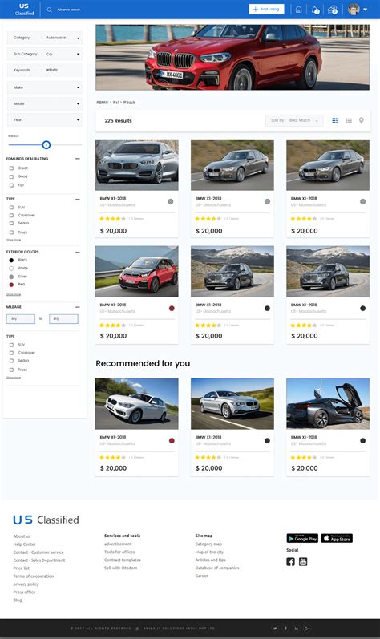Open About us footer link
The image size is (380, 639).
(x=22, y=536)
